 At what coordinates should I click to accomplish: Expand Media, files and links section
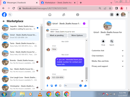pyautogui.click(x=108, y=61)
